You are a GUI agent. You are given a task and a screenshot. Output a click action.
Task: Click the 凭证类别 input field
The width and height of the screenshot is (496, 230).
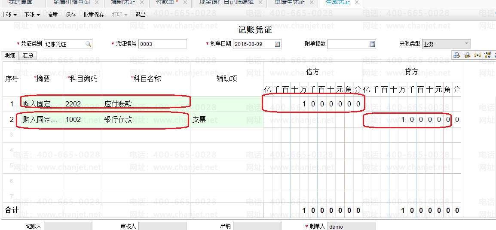(x=68, y=44)
